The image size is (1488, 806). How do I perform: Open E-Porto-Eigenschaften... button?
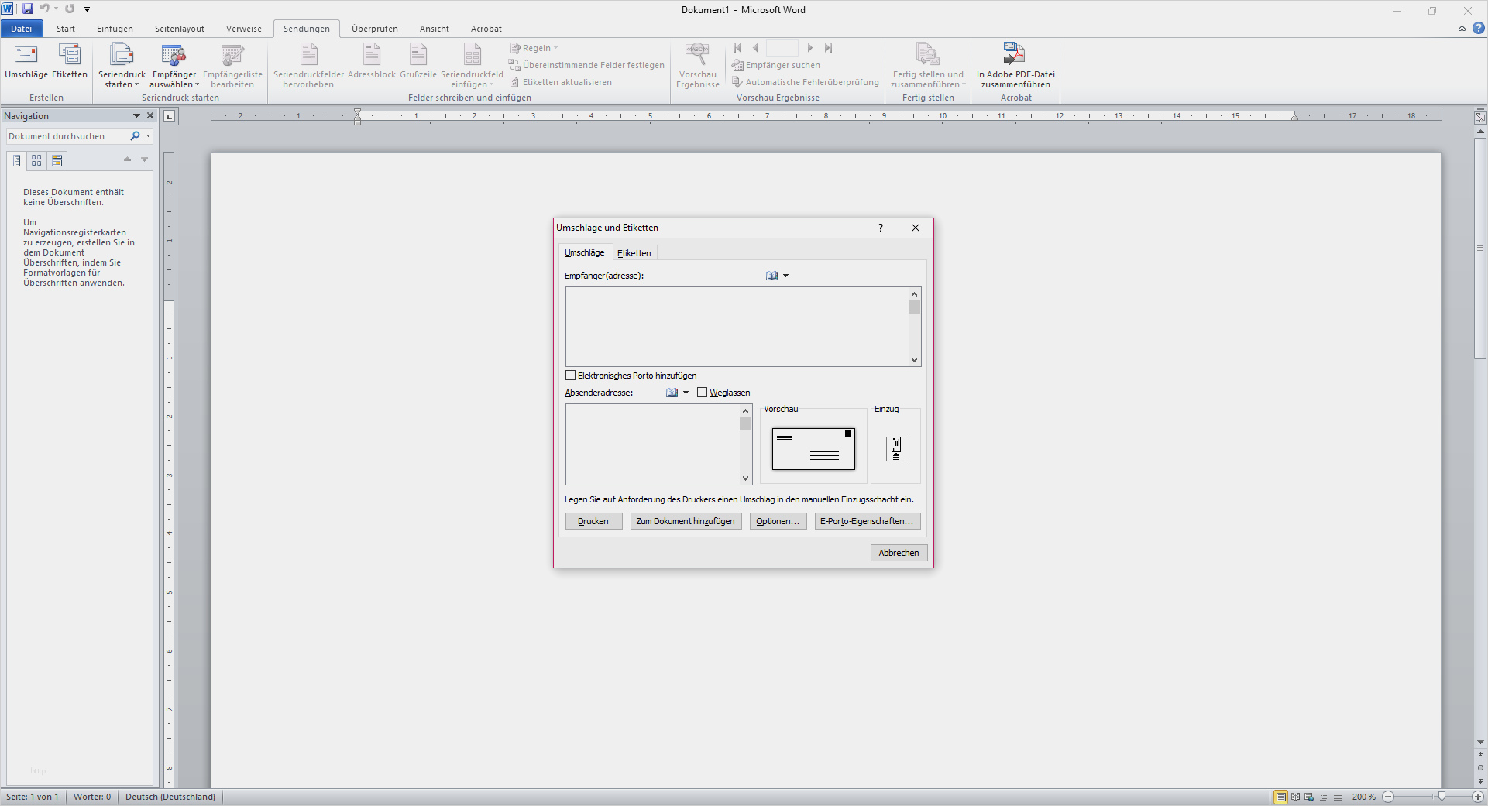868,521
